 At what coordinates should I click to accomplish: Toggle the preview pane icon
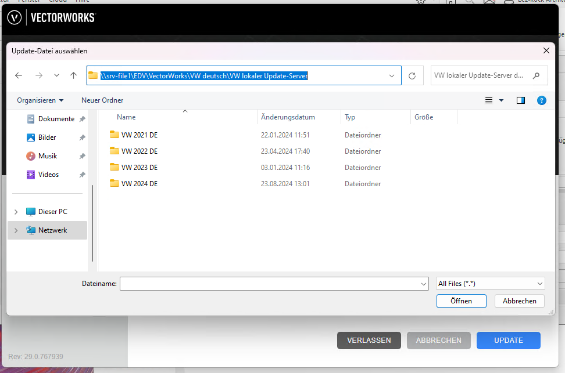pyautogui.click(x=520, y=100)
